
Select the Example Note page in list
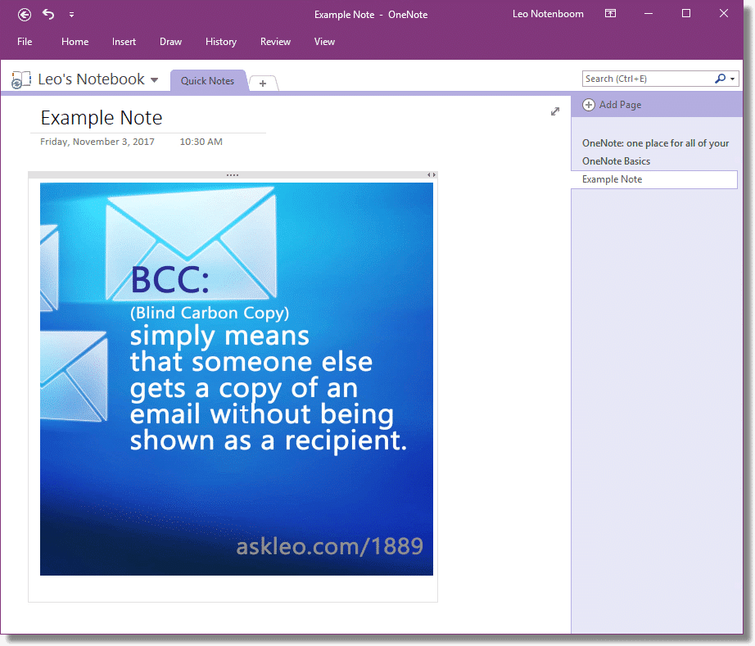click(654, 179)
